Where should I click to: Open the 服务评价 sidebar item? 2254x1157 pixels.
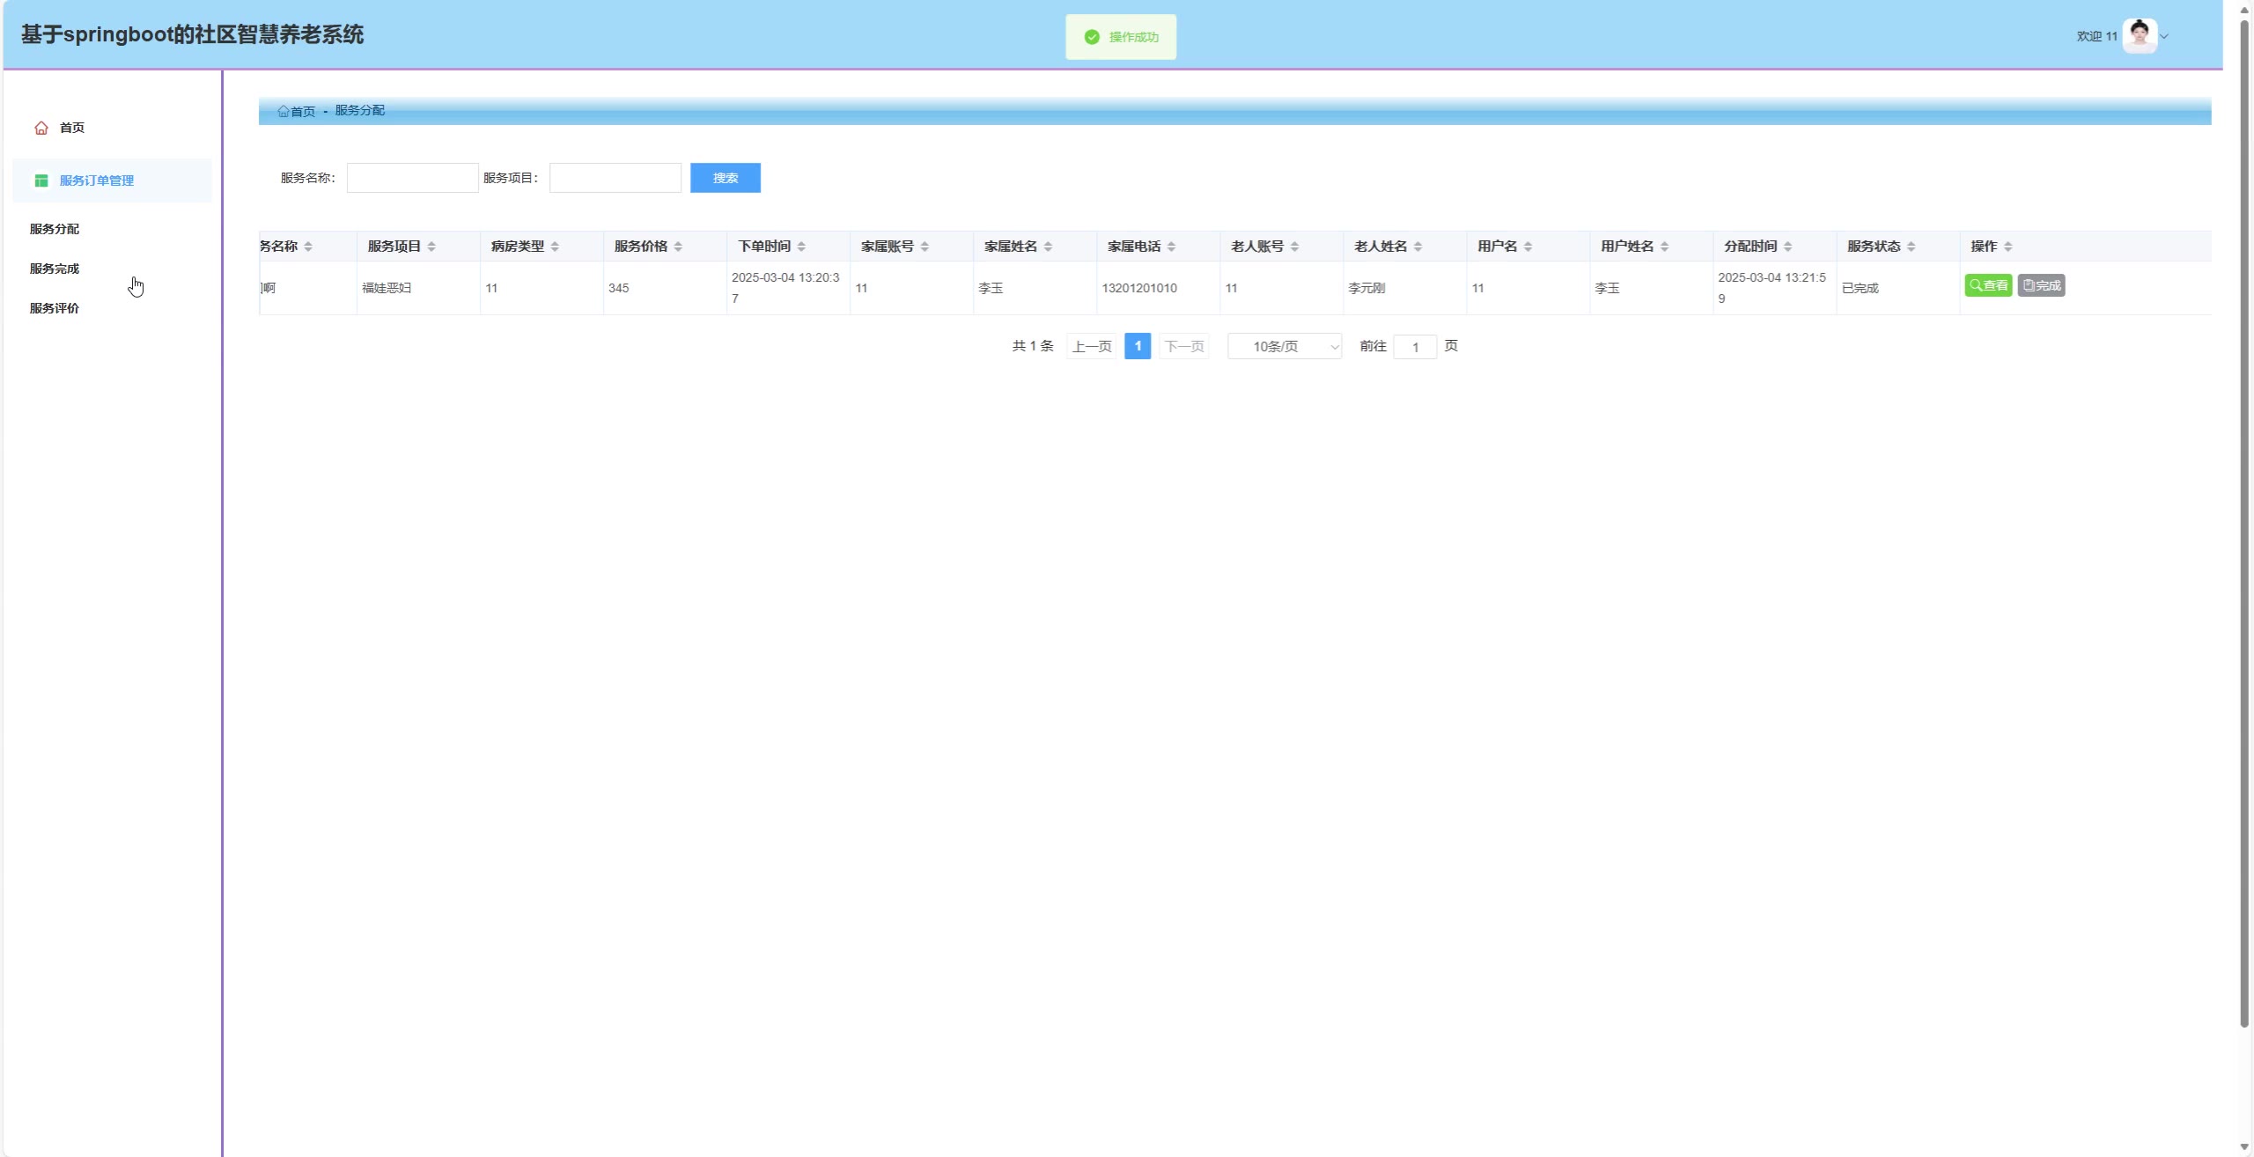point(55,308)
